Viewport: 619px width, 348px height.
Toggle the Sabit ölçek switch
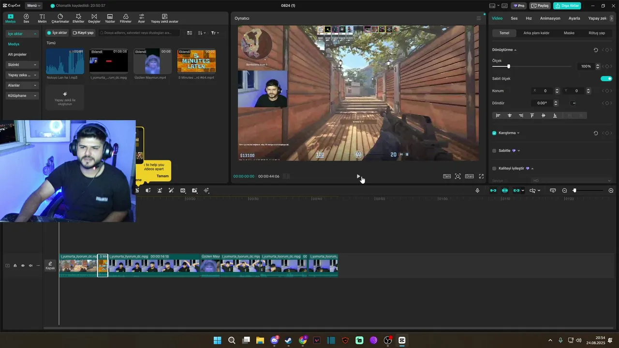coord(606,78)
